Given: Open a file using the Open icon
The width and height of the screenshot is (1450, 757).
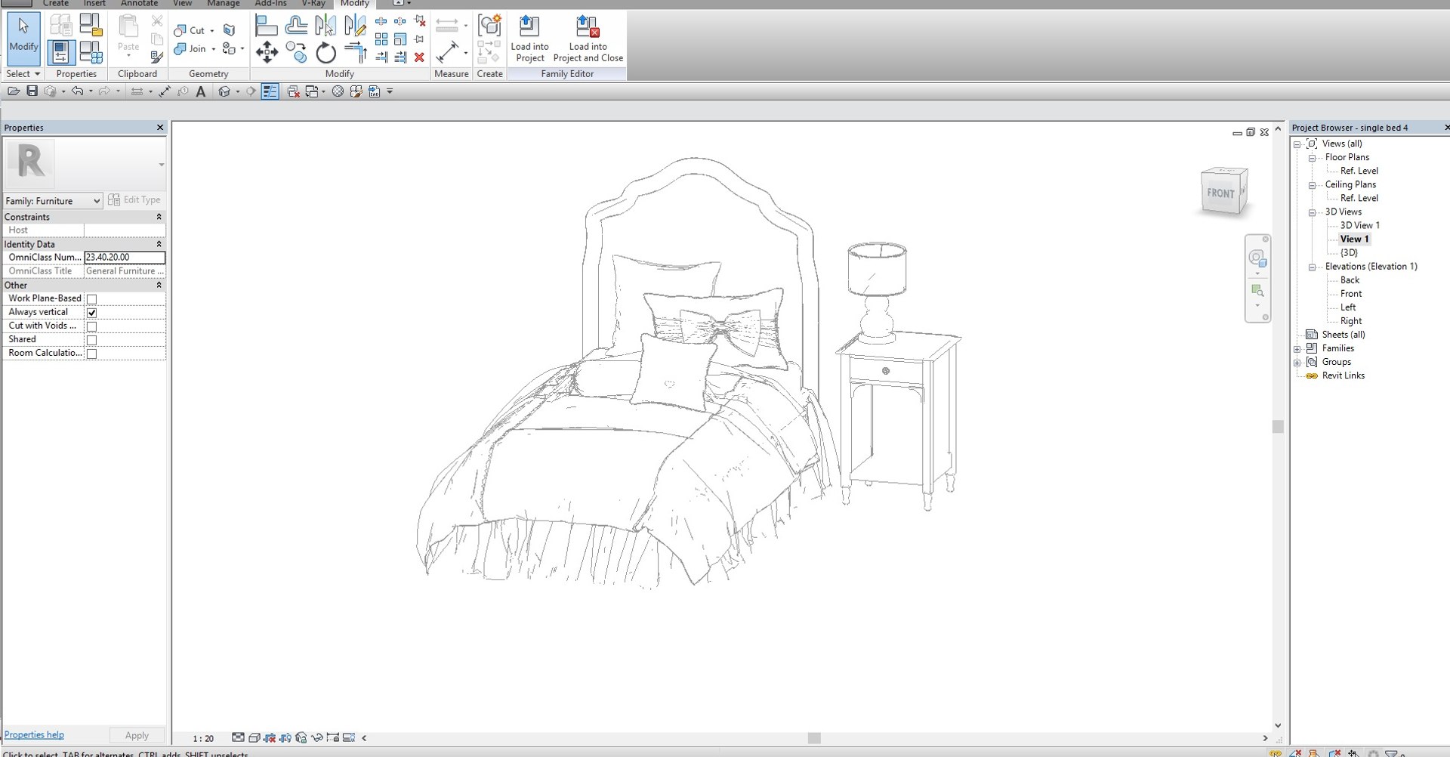Looking at the screenshot, I should pyautogui.click(x=14, y=91).
